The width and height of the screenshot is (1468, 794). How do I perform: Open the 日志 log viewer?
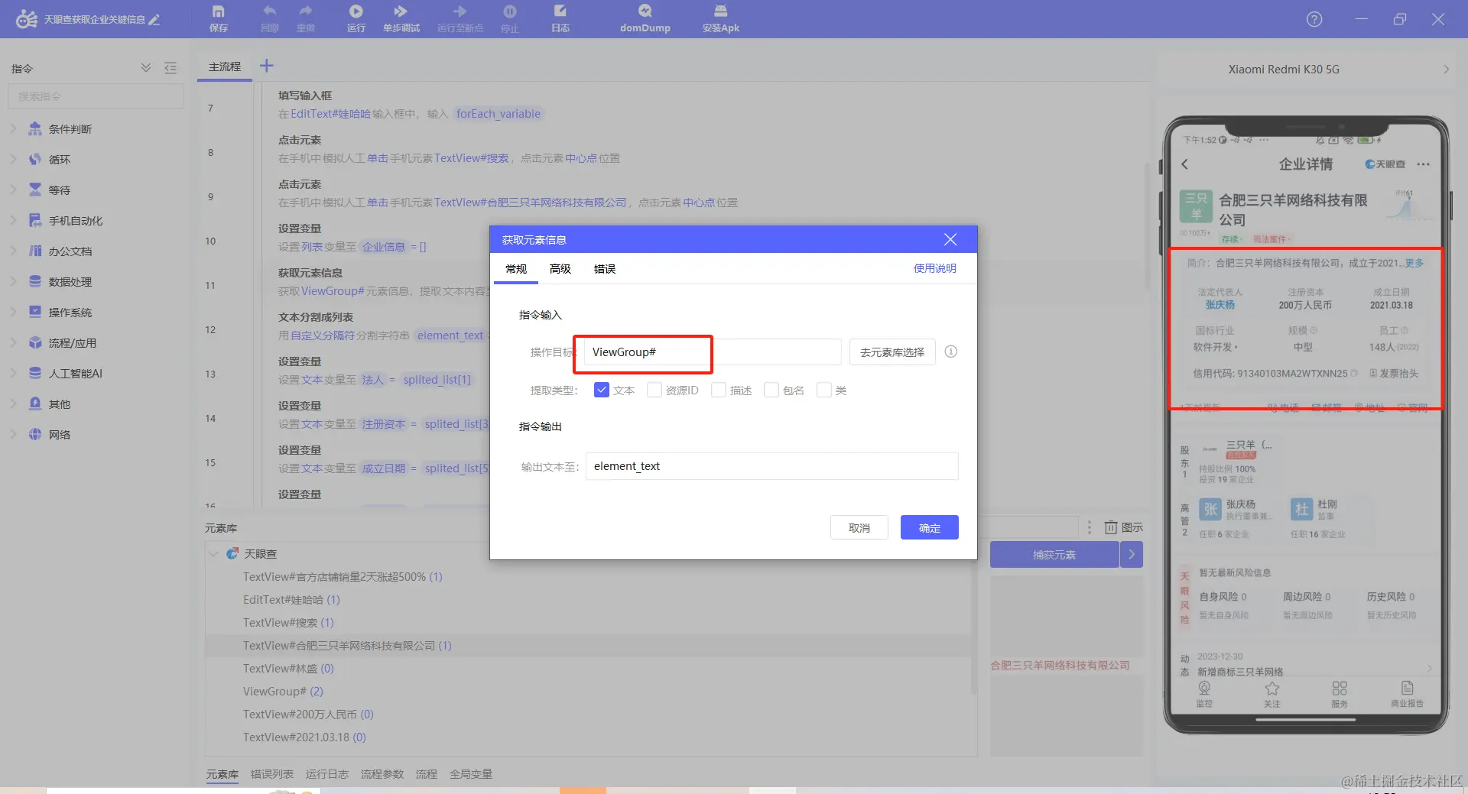[x=560, y=18]
